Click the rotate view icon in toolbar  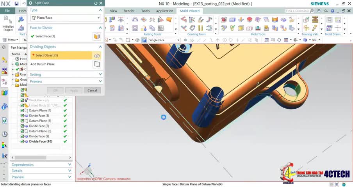279,40
